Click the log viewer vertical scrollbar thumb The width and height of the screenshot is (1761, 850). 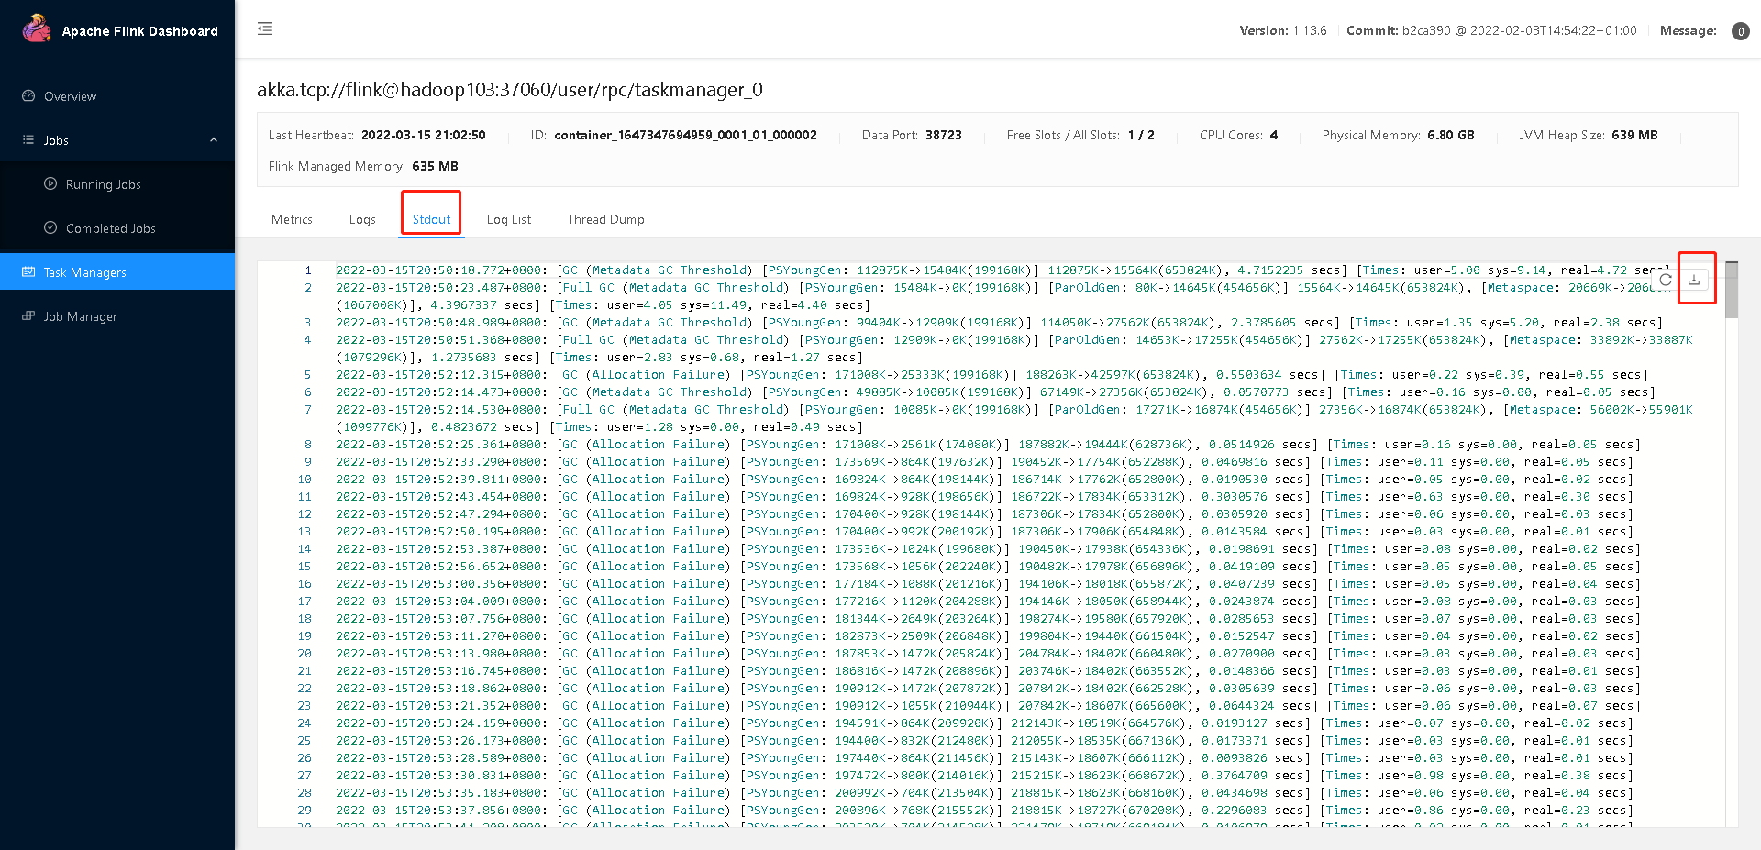coord(1732,291)
